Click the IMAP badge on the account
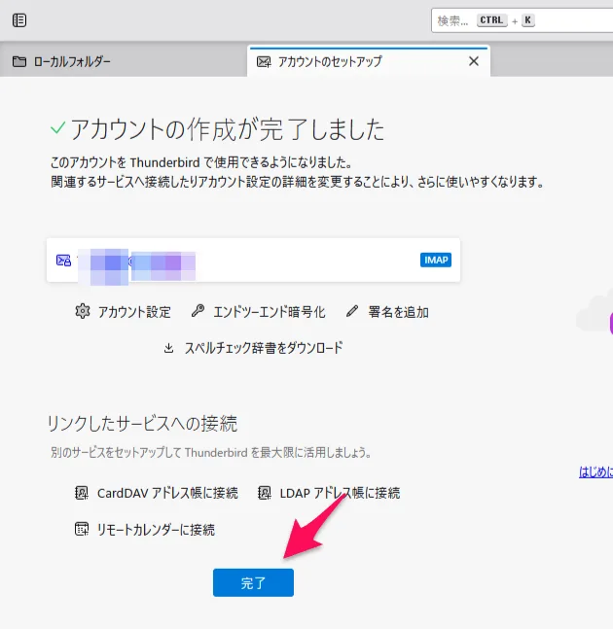The height and width of the screenshot is (629, 613). [x=436, y=261]
